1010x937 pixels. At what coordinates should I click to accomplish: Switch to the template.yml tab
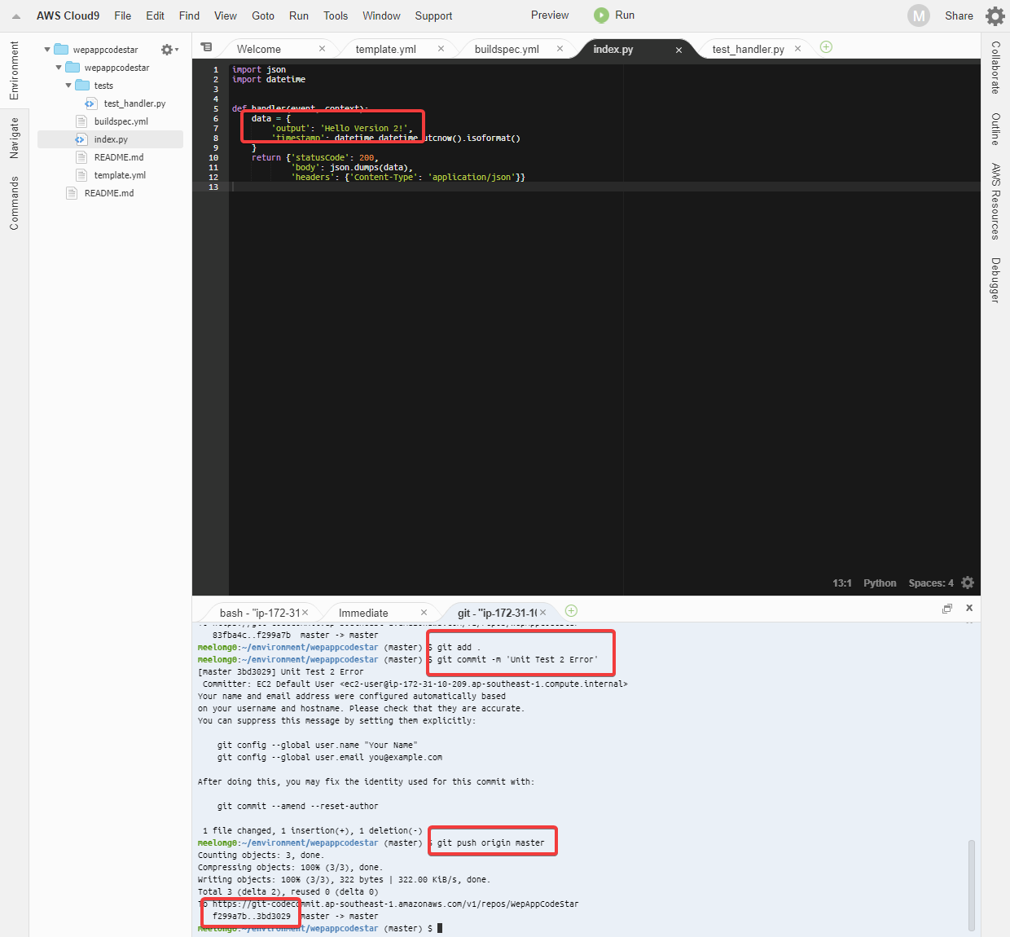(386, 49)
